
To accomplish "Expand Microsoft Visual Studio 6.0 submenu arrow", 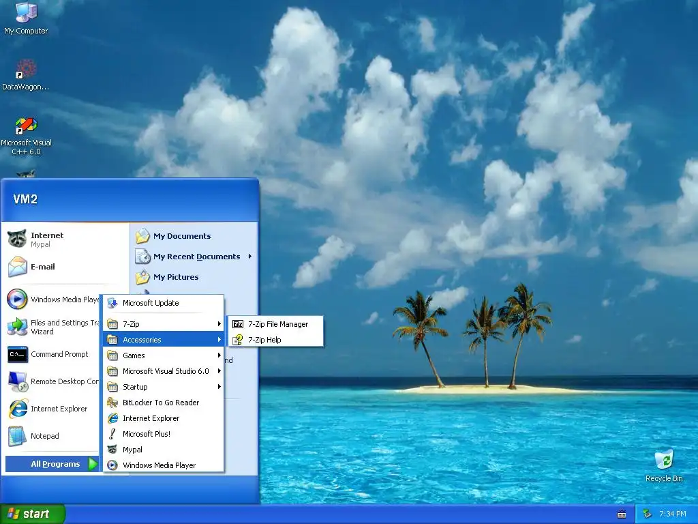I will pos(219,370).
